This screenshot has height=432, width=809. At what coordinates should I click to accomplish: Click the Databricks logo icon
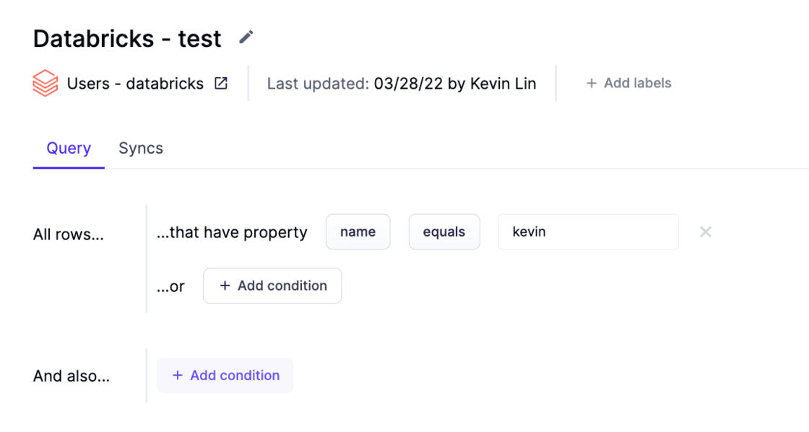tap(46, 84)
